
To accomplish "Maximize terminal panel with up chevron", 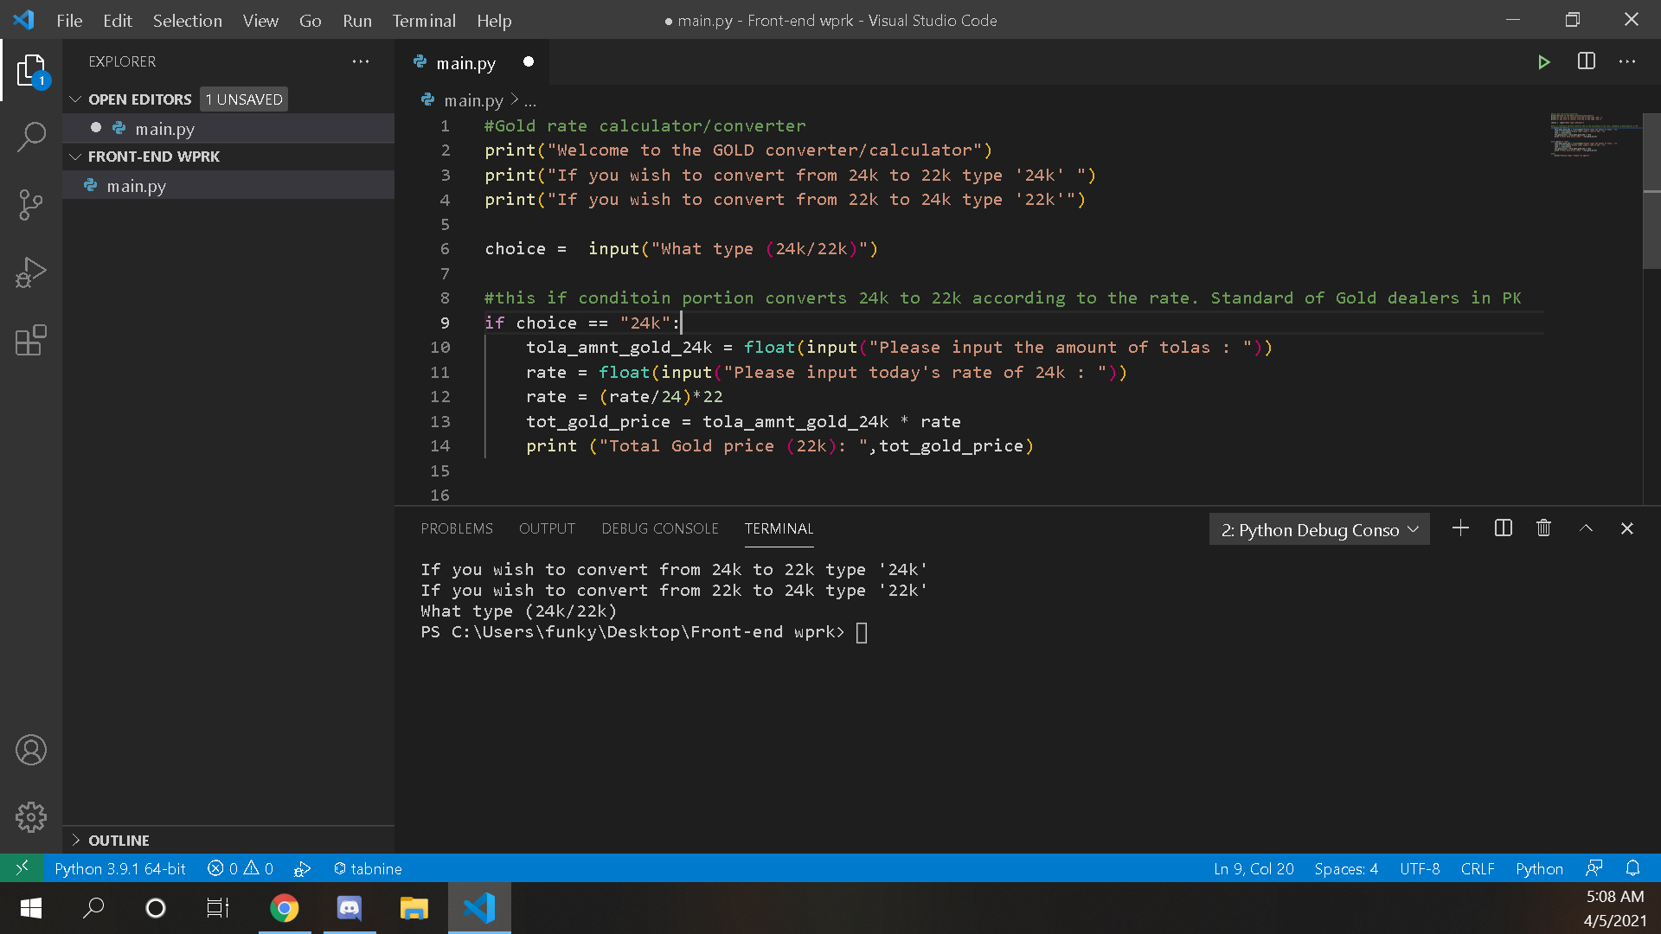I will tap(1586, 528).
